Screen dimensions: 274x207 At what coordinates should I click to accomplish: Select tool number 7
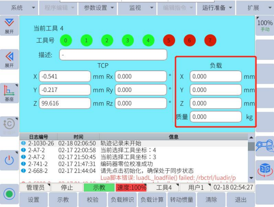210,41
